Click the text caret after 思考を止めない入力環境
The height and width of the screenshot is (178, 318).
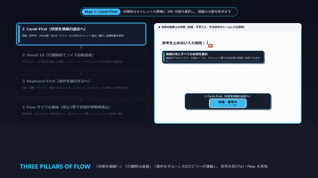(x=207, y=43)
